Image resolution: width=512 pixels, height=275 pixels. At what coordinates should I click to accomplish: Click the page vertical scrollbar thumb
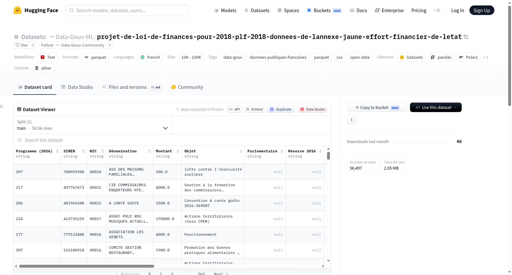pos(509,56)
